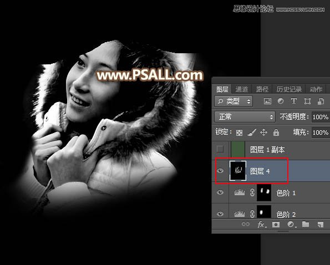330x265 pixels.
Task: Show the hidden 图层 1 副本 layer
Action: (220, 149)
